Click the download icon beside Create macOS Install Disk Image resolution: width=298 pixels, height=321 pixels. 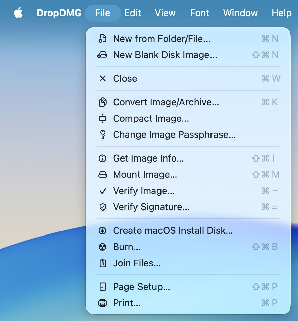[103, 230]
